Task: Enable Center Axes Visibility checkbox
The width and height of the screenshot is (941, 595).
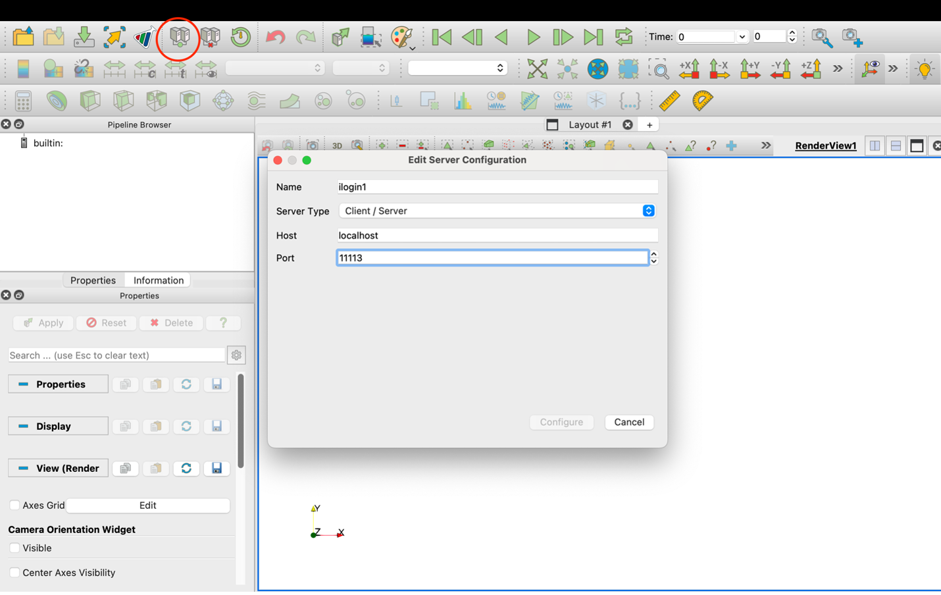Action: [14, 573]
